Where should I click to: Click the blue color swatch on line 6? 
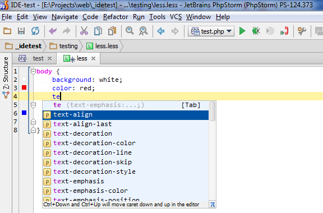pos(24,113)
